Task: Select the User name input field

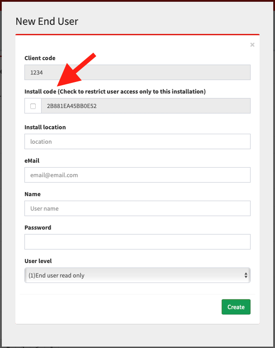Action: (x=137, y=208)
